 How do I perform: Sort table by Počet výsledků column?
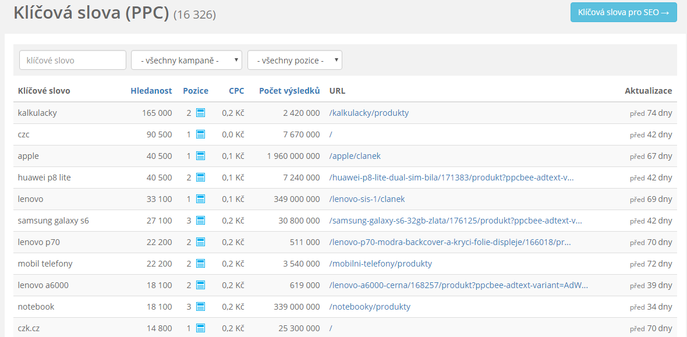click(289, 91)
